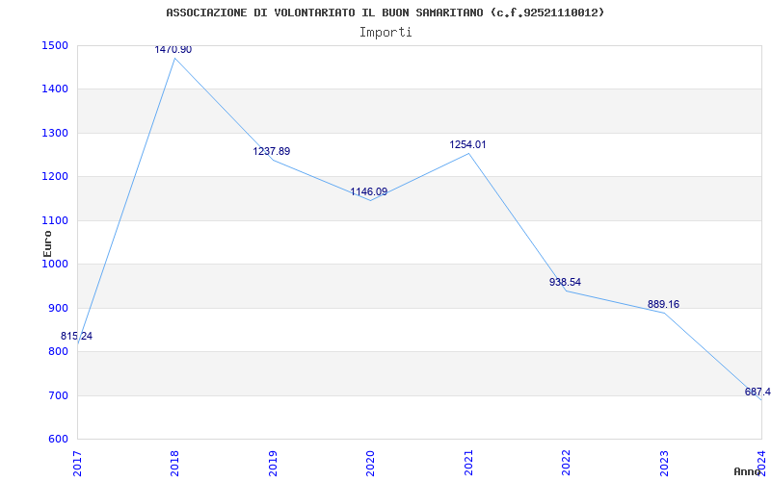Viewport: 771px width, 481px height.
Task: Click the 1146.09 data label
Action: 369,191
